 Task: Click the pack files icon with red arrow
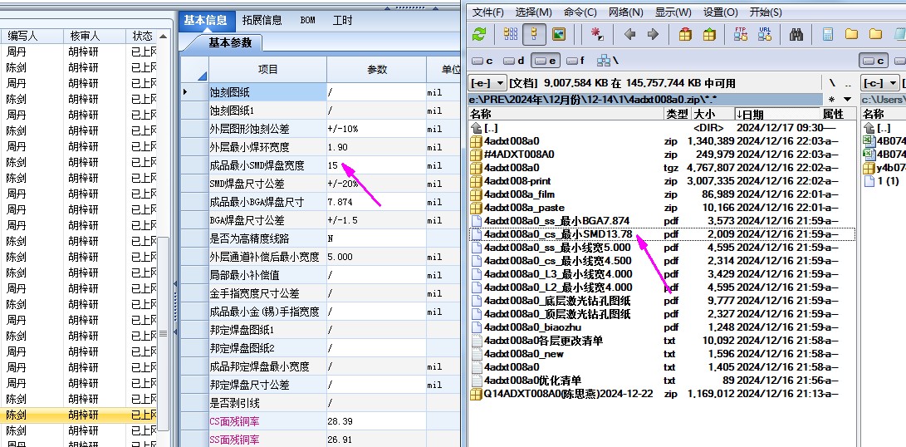(685, 34)
